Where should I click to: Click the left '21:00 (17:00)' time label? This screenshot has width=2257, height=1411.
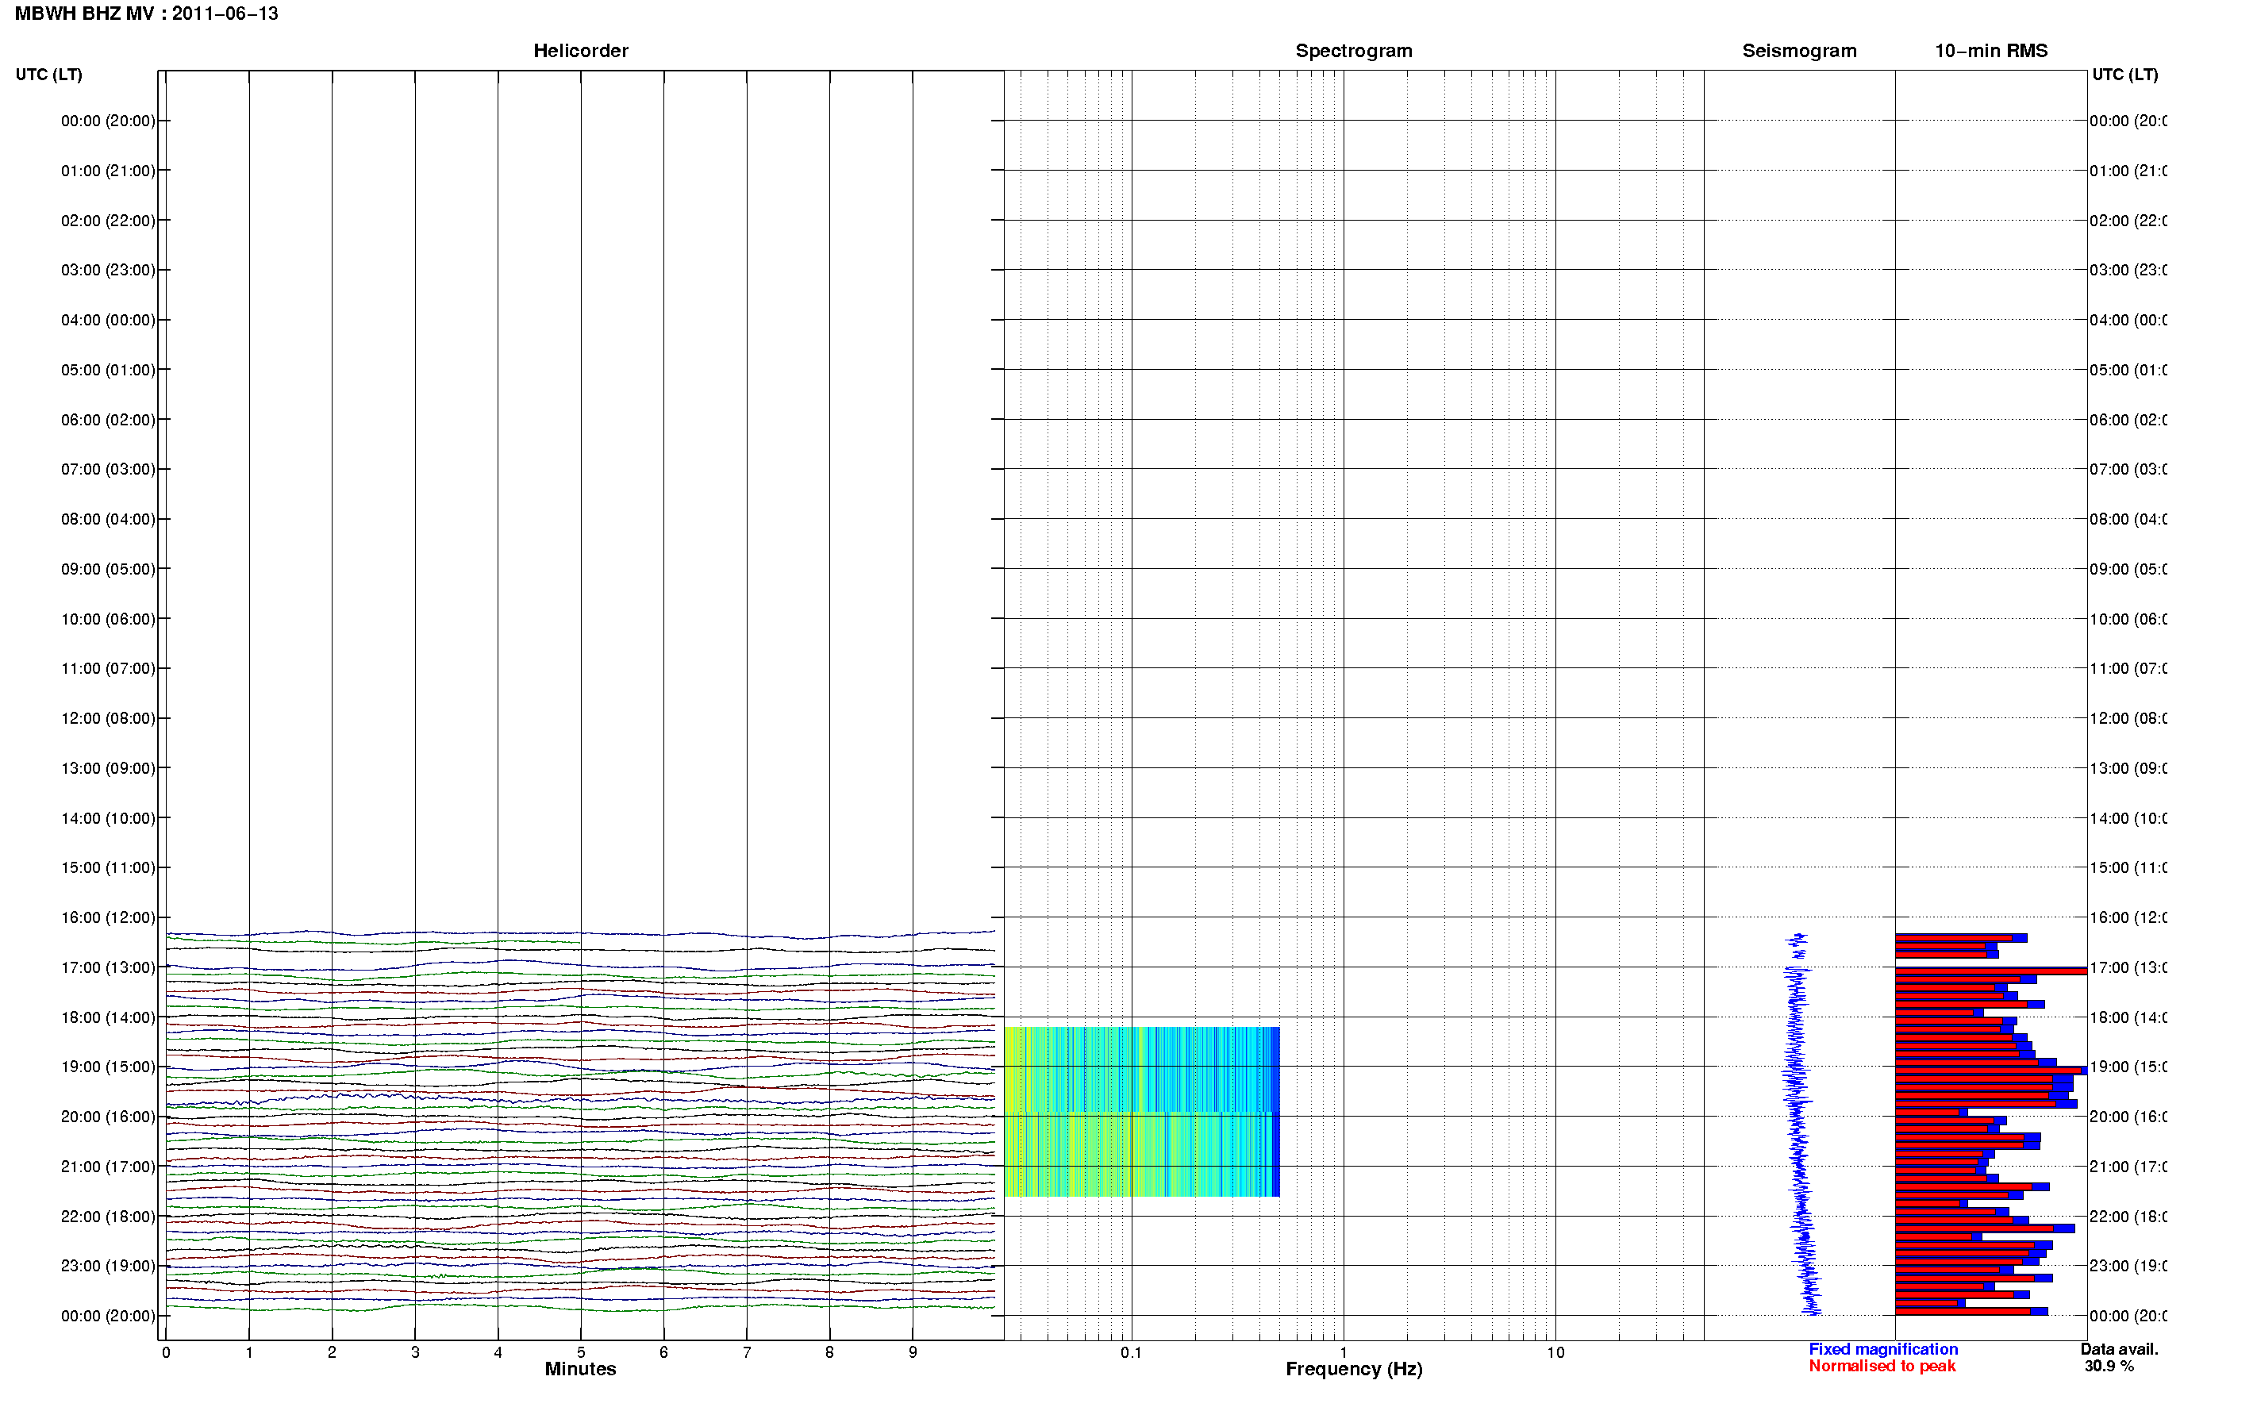click(108, 1167)
